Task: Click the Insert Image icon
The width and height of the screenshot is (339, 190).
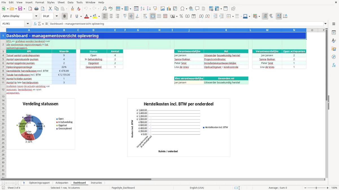Action: [163, 9]
